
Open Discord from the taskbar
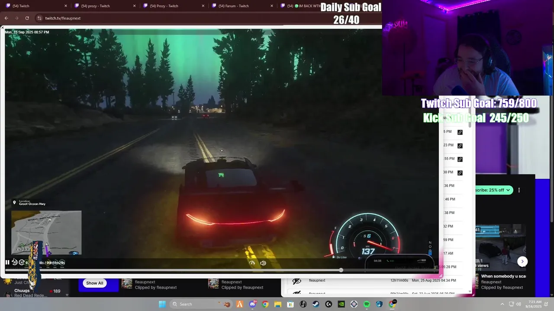(253, 304)
